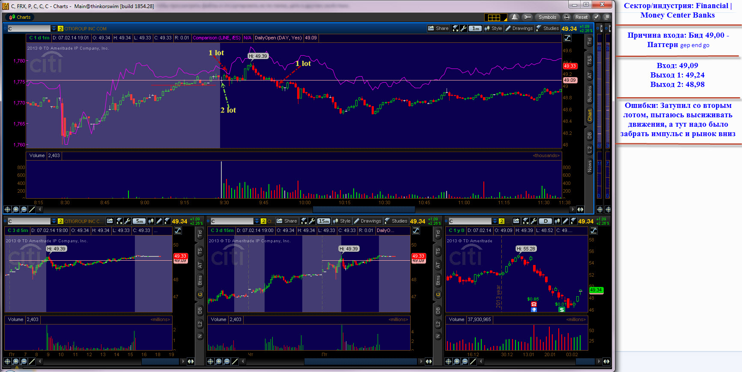This screenshot has width=742, height=372.
Task: Toggle log scale icon on 15m chart
Action: coord(416,231)
